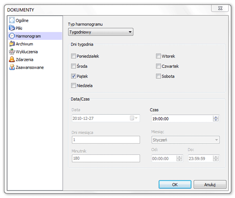Click the Wykluczenia exclusions icon
235x198 pixels.
click(12, 51)
